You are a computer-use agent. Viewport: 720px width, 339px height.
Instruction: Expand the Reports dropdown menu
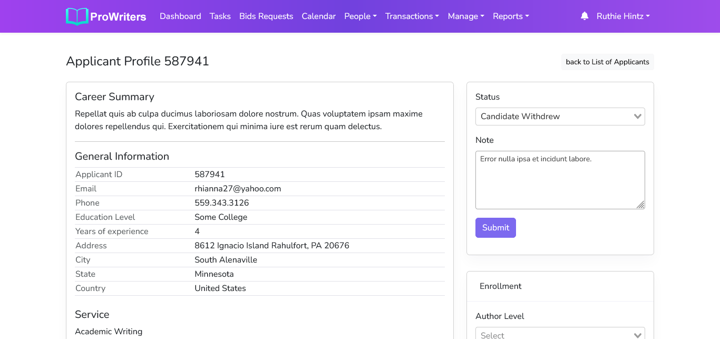point(511,16)
